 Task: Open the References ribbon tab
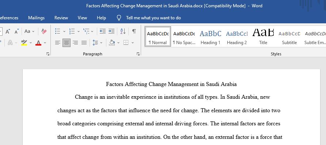pyautogui.click(x=9, y=18)
